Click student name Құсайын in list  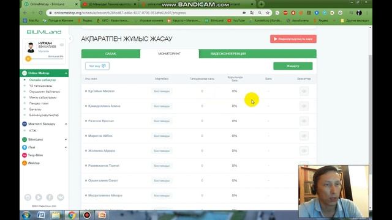pos(101,91)
